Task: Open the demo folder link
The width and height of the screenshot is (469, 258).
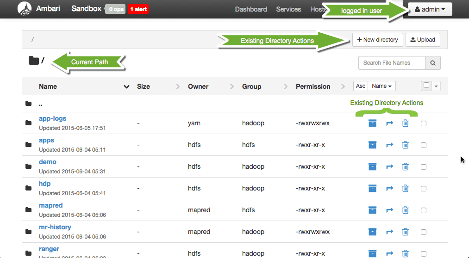Action: [x=48, y=162]
